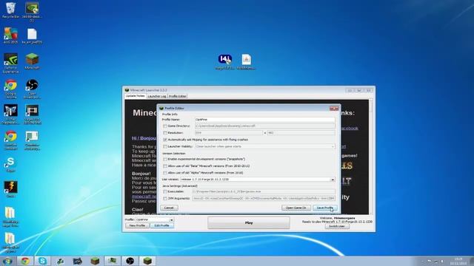Viewport: 474px width, 266px height.
Task: Open the AVG 2015 desktop shortcut
Action: tap(10, 35)
